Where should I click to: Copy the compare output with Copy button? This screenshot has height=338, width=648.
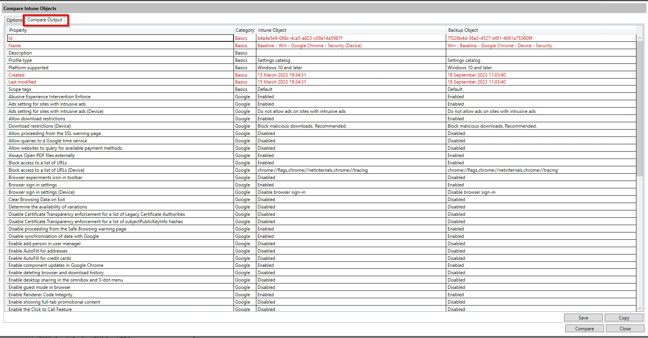(x=624, y=318)
